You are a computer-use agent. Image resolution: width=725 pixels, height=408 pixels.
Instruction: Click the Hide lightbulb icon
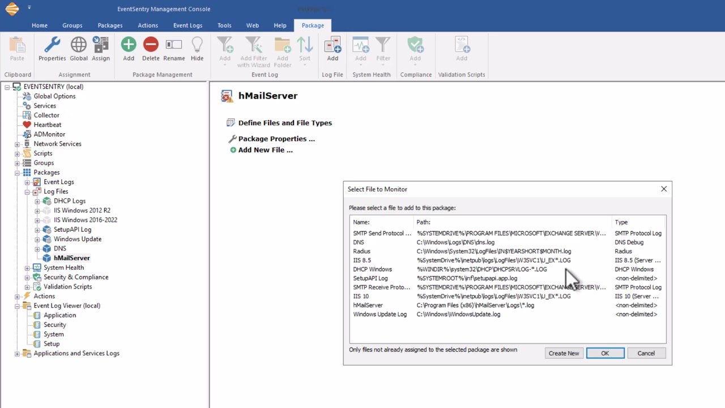(x=197, y=45)
